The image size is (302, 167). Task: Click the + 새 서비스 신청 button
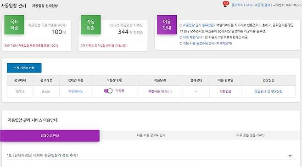click(x=24, y=68)
